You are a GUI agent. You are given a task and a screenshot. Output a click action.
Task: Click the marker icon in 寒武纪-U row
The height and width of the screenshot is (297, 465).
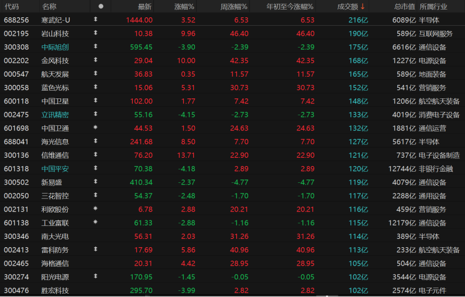95,19
